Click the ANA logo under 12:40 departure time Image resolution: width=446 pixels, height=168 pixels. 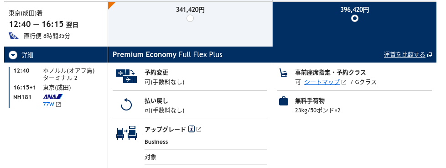(x=14, y=36)
